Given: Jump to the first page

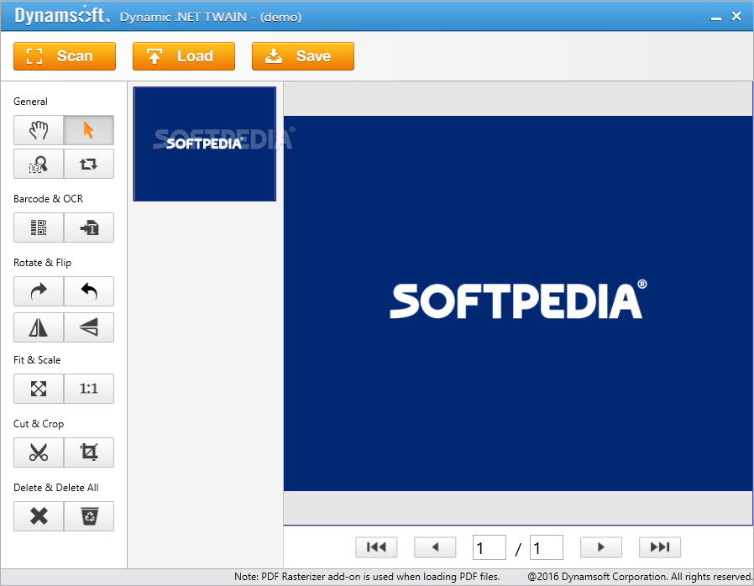Looking at the screenshot, I should point(376,547).
